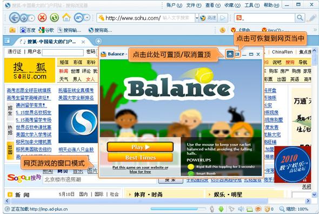This screenshot has height=214, width=319.
Task: Click the 缩放: 100% zoom control
Action: (x=294, y=209)
